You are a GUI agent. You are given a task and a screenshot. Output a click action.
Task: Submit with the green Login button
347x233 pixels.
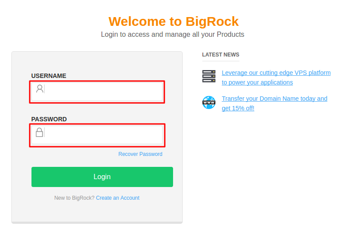click(102, 177)
